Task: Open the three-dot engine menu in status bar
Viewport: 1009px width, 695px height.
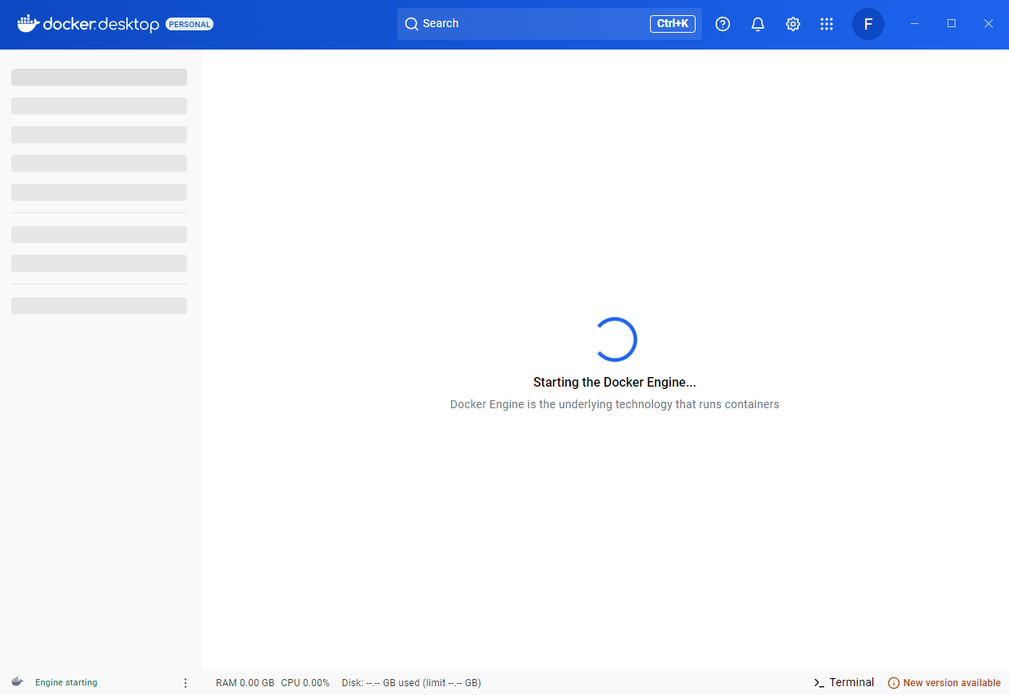Action: (185, 682)
